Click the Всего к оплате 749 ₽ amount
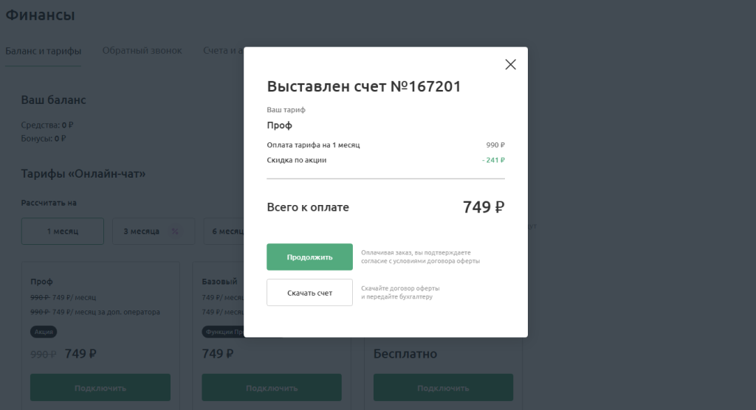The width and height of the screenshot is (756, 410). pyautogui.click(x=483, y=207)
